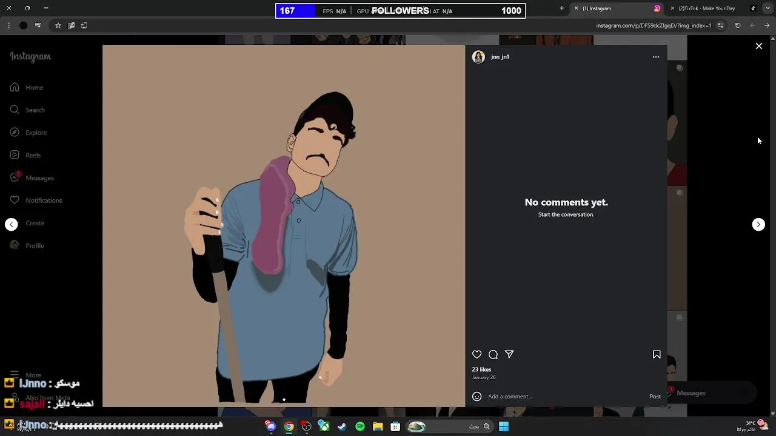The width and height of the screenshot is (776, 436).
Task: Open File Explorer from taskbar
Action: pyautogui.click(x=378, y=427)
